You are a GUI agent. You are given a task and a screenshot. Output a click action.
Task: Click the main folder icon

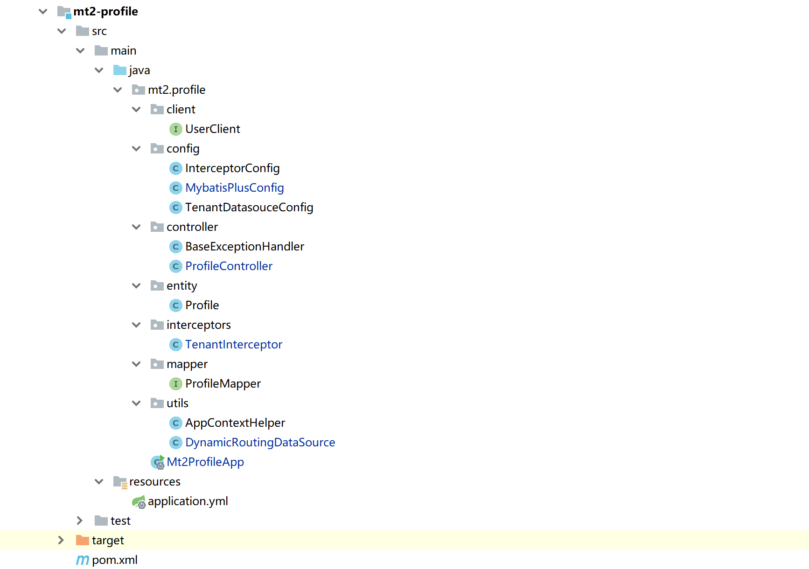(101, 50)
